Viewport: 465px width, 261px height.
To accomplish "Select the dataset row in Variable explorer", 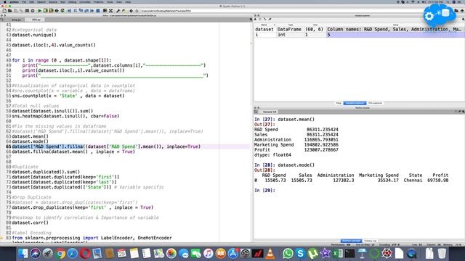I will (359, 29).
